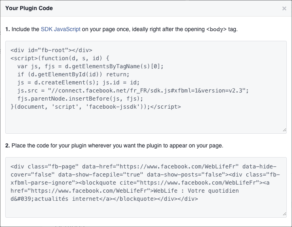The image size is (292, 227).
Task: Click the 'd&#039;actualités internet</a>' line
Action: 104,199
